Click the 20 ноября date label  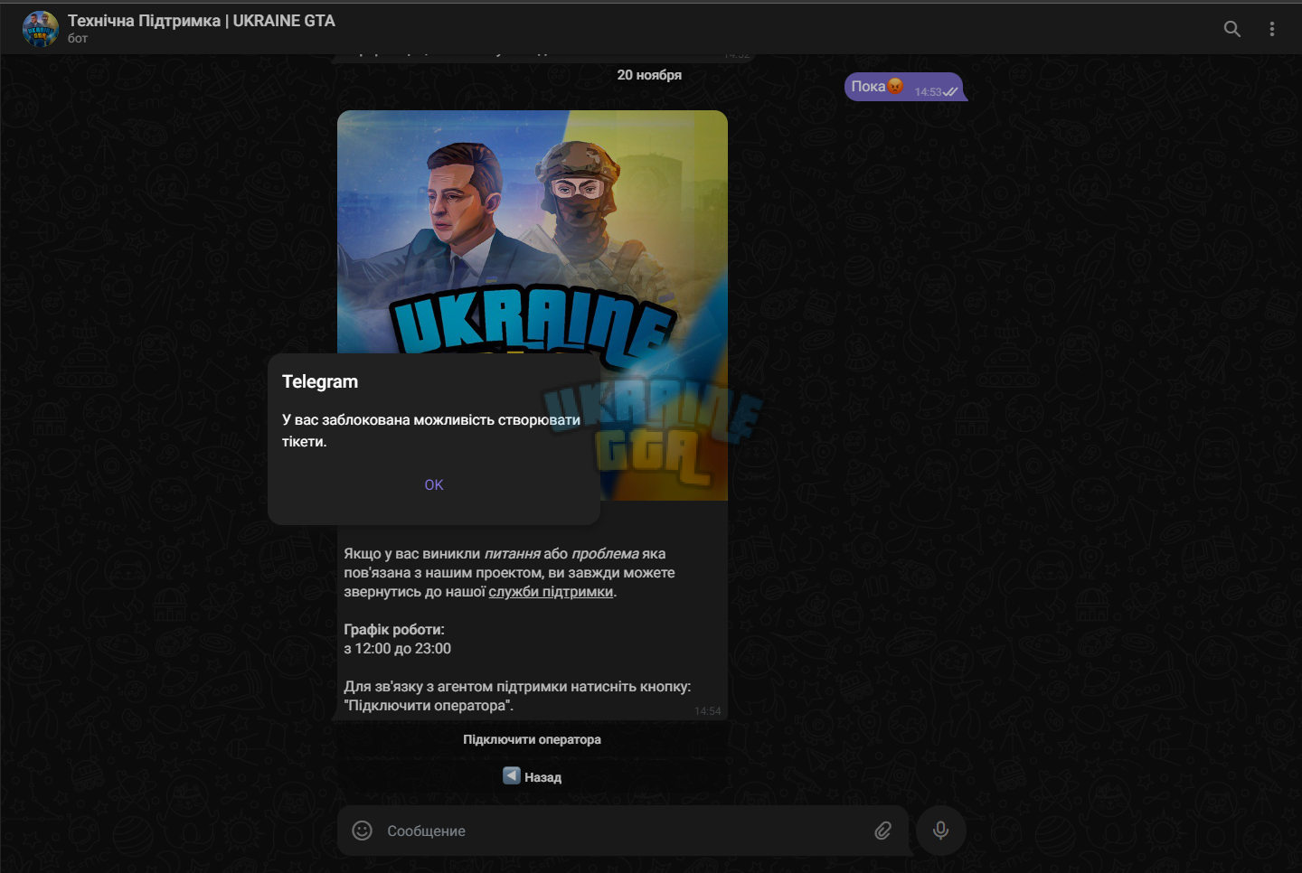point(649,75)
